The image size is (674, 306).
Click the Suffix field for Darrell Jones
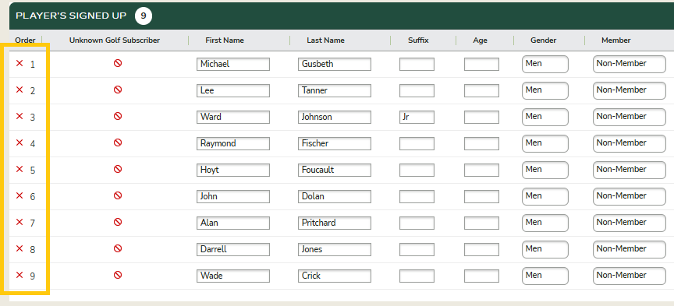[417, 249]
